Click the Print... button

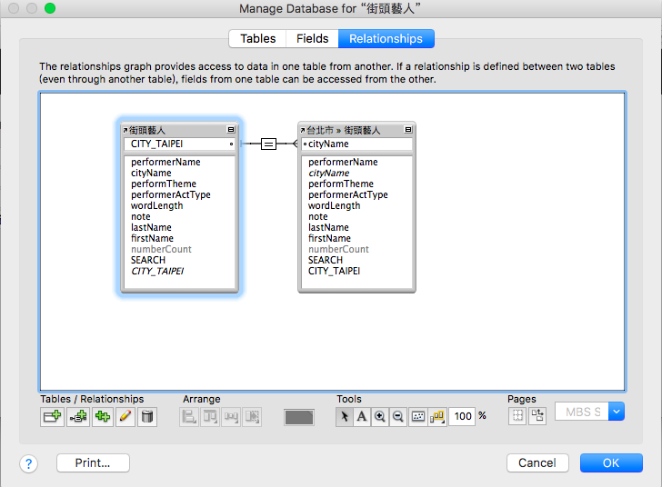(93, 463)
